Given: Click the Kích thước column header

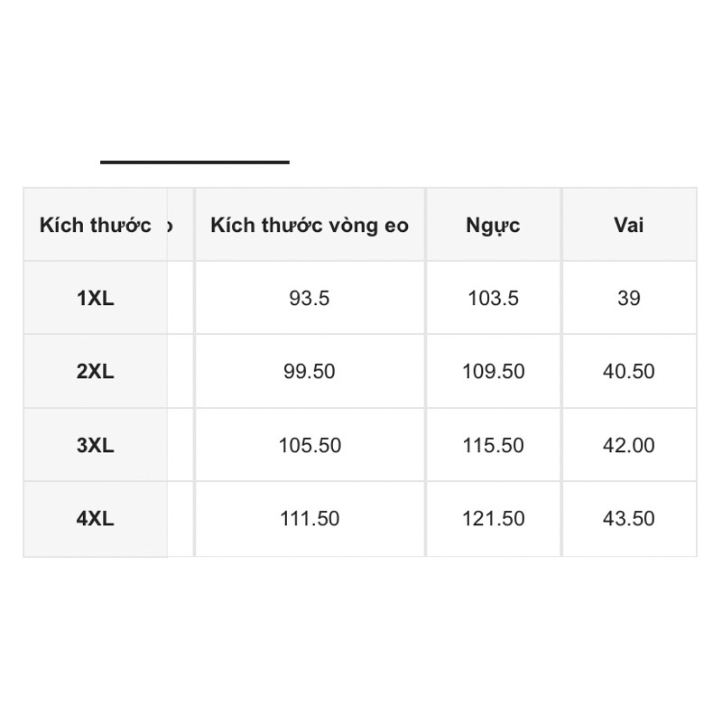Looking at the screenshot, I should [95, 225].
